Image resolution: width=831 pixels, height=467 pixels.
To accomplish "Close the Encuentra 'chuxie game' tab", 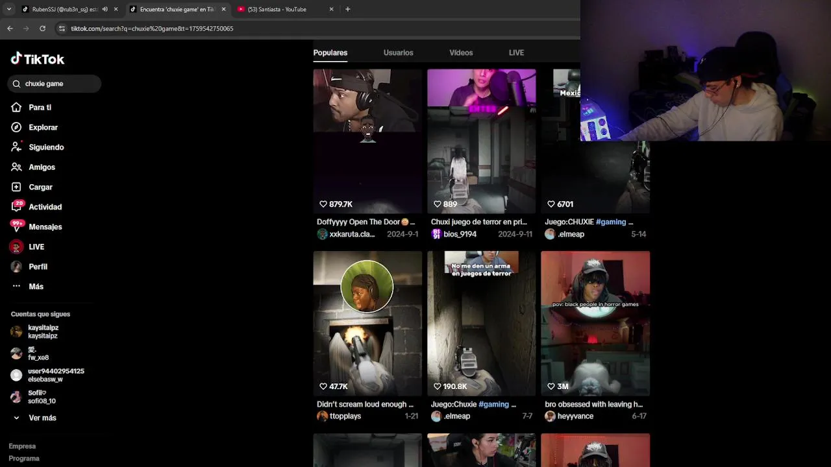I will tap(223, 9).
